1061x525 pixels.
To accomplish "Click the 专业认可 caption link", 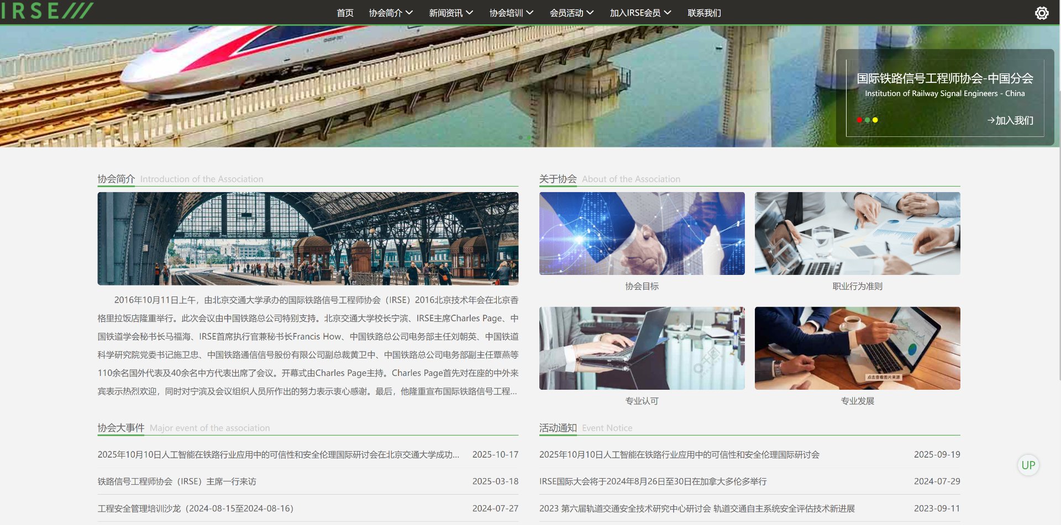I will coord(642,401).
